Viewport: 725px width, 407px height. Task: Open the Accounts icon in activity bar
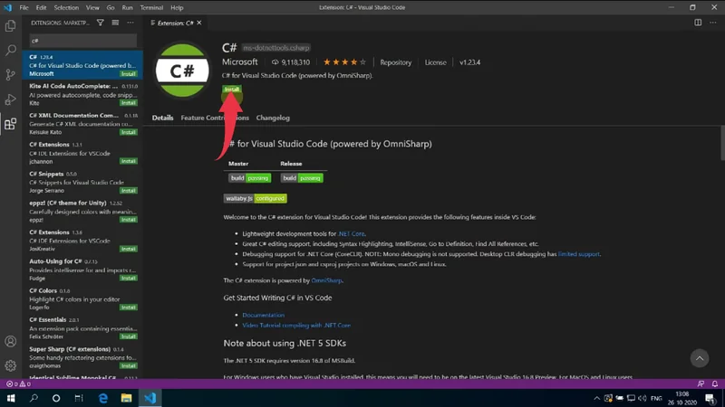click(x=11, y=342)
